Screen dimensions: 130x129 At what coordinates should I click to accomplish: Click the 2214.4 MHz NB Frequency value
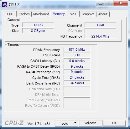point(100,36)
